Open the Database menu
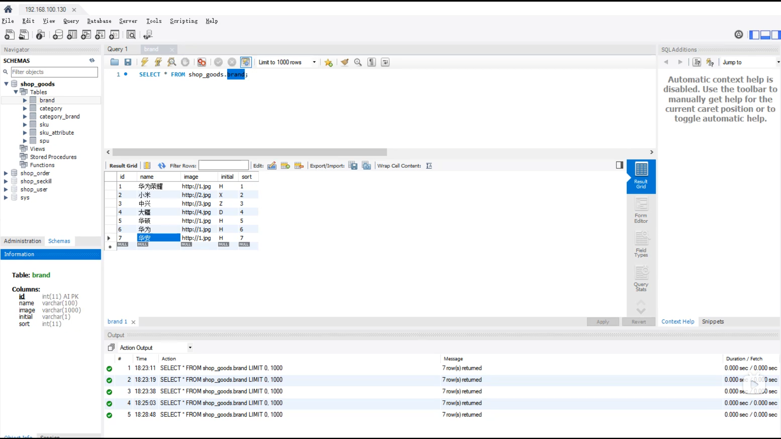 point(99,21)
